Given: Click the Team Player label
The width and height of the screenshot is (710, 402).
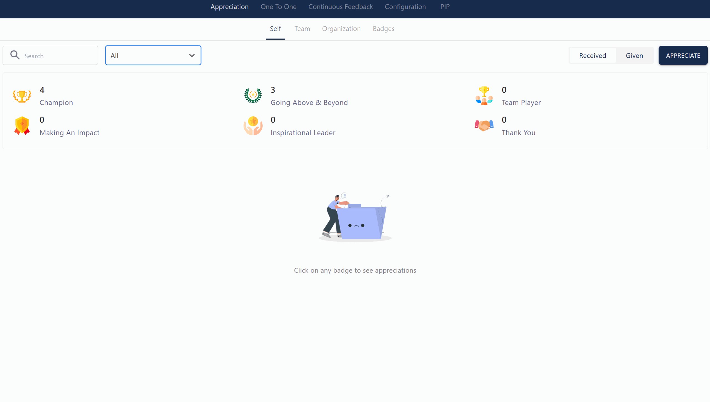Looking at the screenshot, I should (521, 103).
